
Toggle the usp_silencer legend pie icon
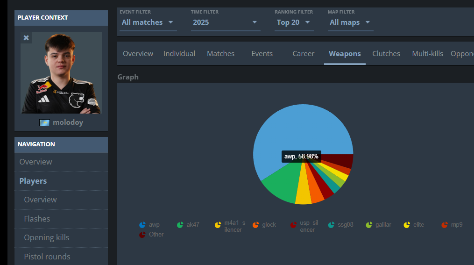click(294, 225)
